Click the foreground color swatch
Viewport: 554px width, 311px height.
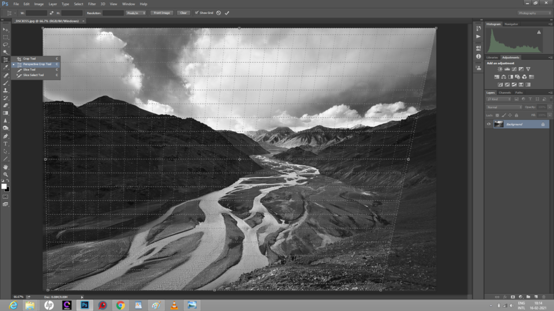pyautogui.click(x=4, y=186)
